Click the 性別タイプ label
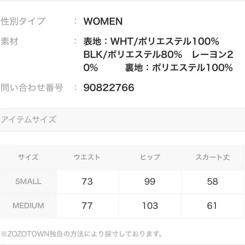The height and width of the screenshot is (245, 245). [23, 21]
